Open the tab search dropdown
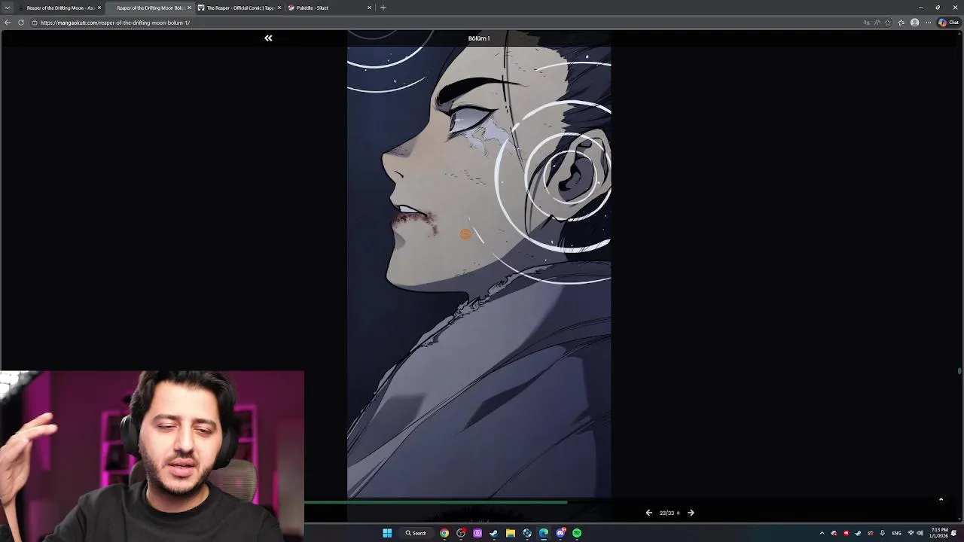This screenshot has height=542, width=964. tap(7, 8)
